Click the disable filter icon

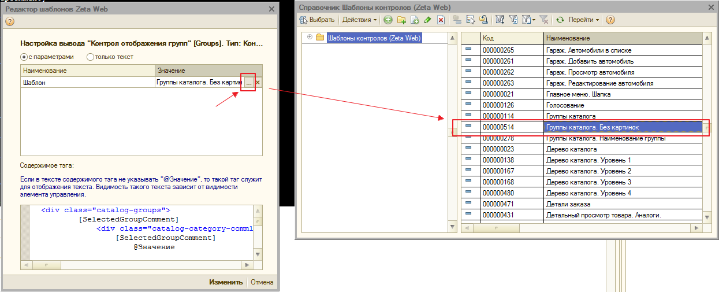pyautogui.click(x=543, y=20)
